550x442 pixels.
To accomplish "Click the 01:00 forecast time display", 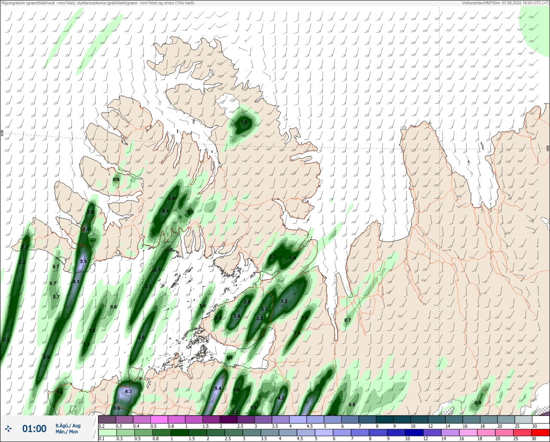I will tap(34, 429).
